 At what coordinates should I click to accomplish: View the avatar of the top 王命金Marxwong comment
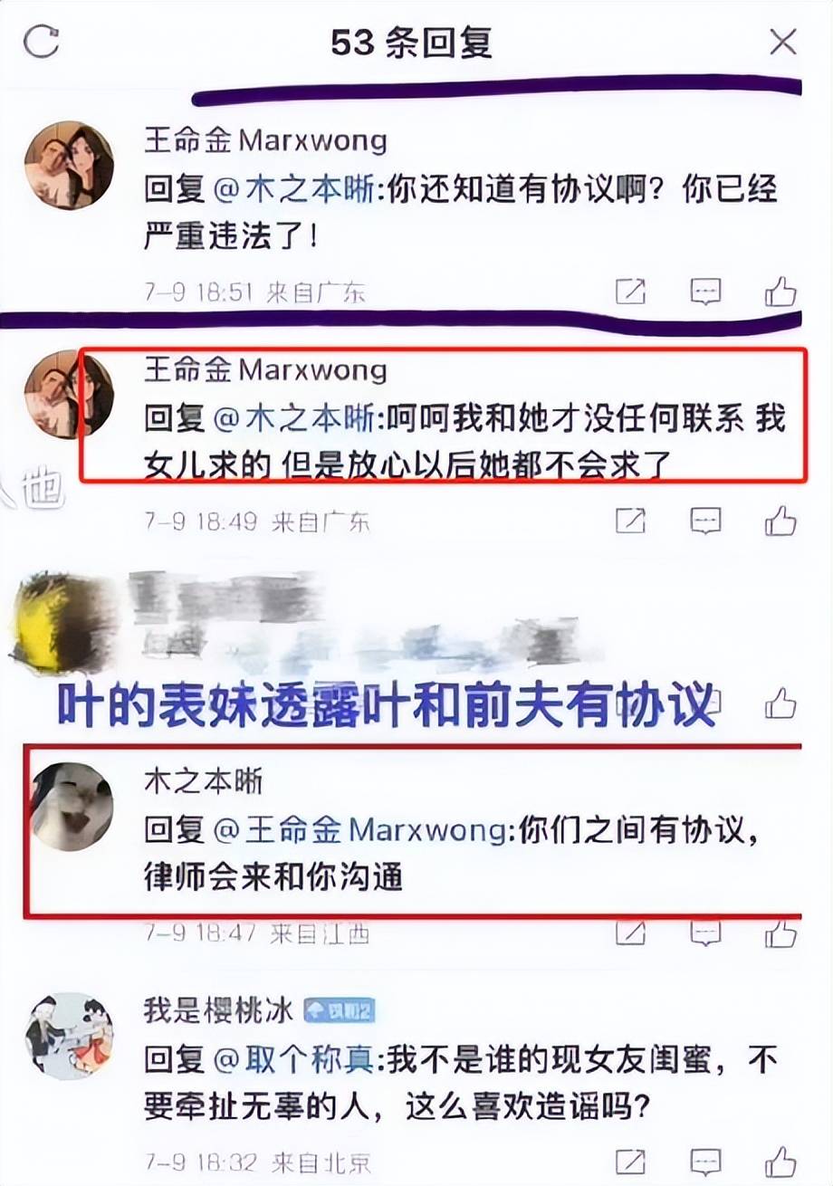pyautogui.click(x=69, y=165)
